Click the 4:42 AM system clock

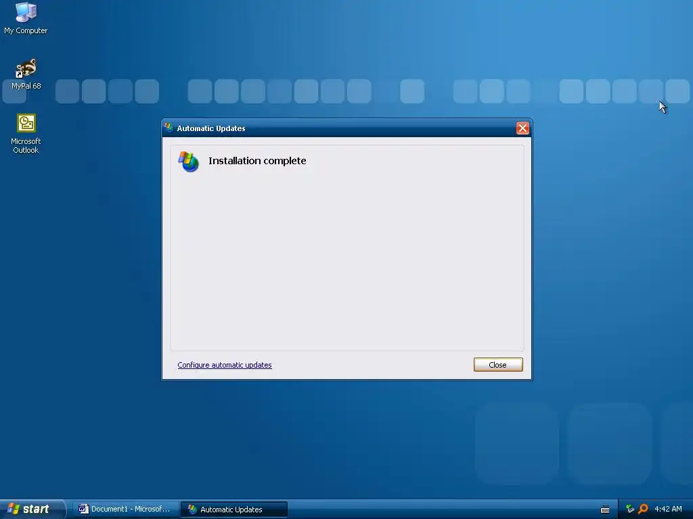(668, 509)
